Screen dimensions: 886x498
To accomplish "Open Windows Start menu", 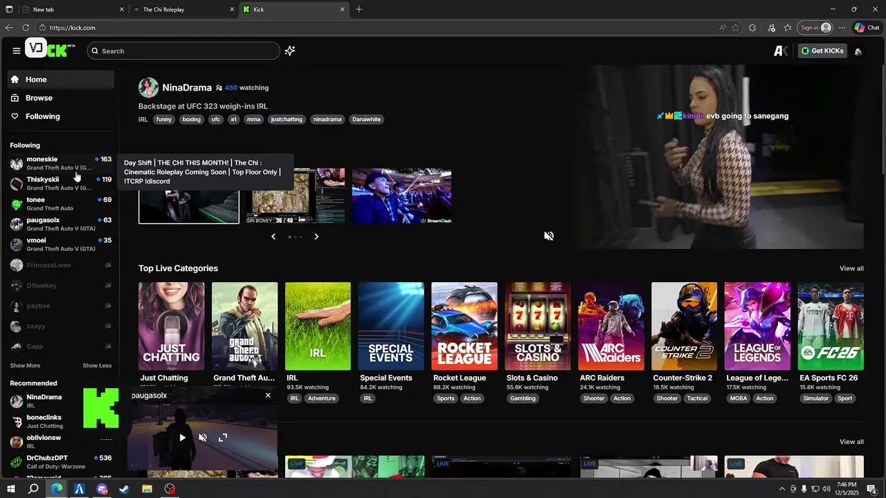I will coord(10,489).
